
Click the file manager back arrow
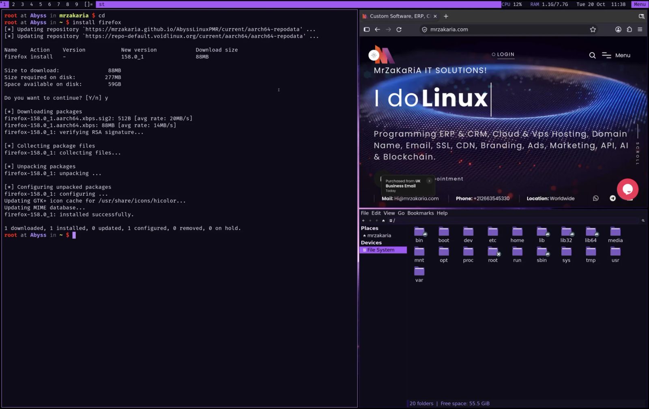pos(363,221)
